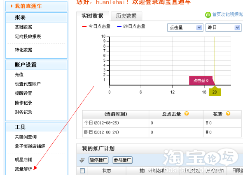Tick the select-all checkbox in plan table

(x=82, y=171)
